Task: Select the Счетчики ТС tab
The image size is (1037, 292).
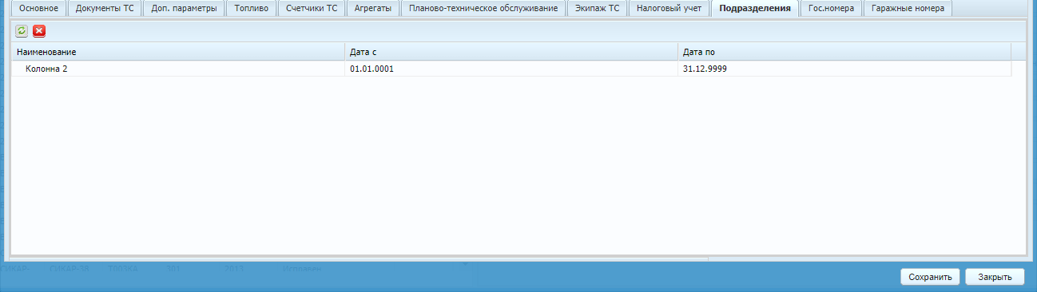Action: pyautogui.click(x=312, y=9)
